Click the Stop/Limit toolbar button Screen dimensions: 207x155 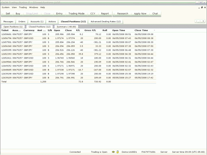tap(32, 14)
